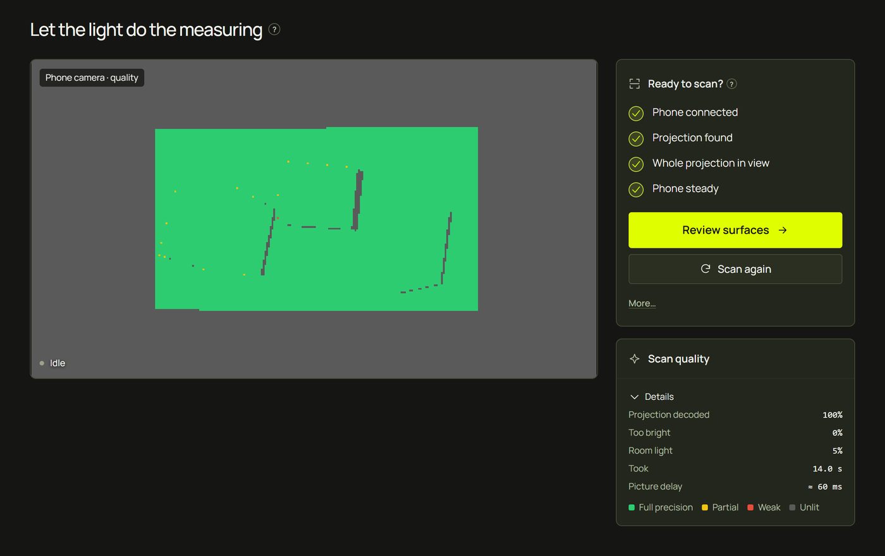The height and width of the screenshot is (556, 885).
Task: Click the Scan quality heading
Action: pos(678,359)
